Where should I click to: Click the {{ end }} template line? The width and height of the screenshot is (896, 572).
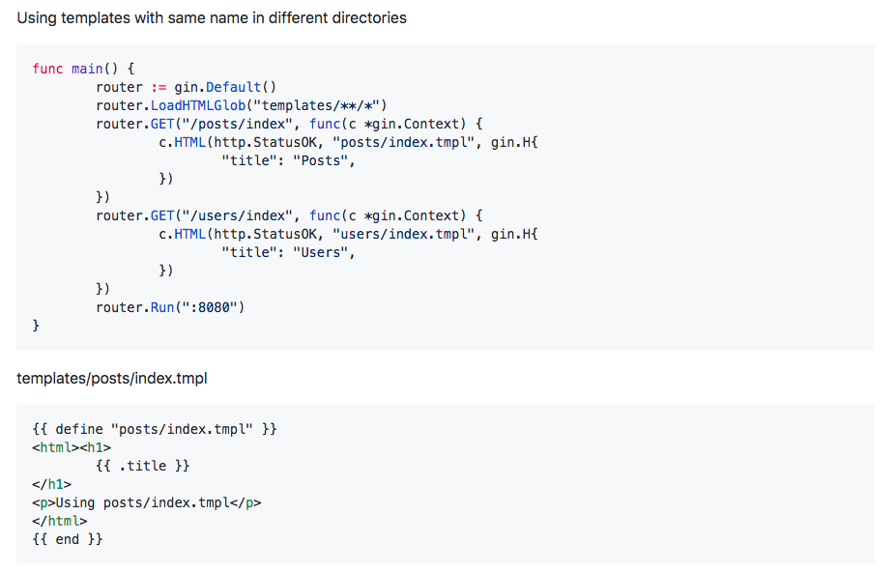coord(68,539)
